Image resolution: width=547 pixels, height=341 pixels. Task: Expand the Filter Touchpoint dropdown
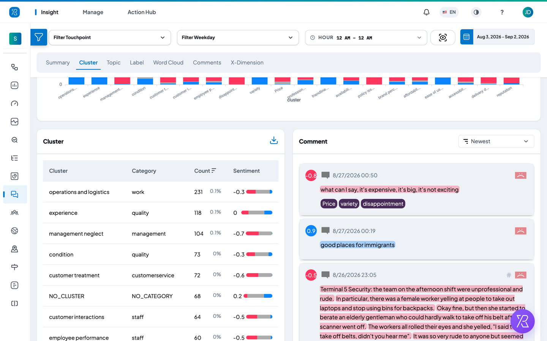pos(110,38)
